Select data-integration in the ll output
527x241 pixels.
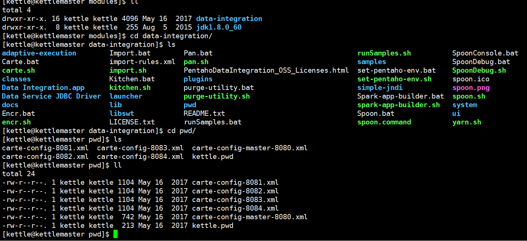pyautogui.click(x=229, y=19)
